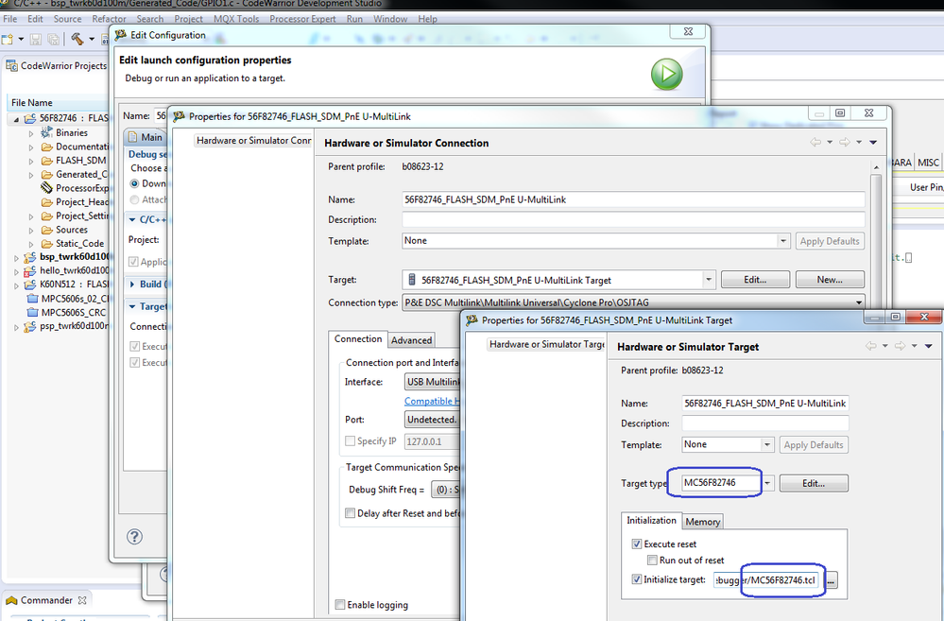The image size is (944, 621).
Task: Select the Download radio button
Action: point(135,183)
